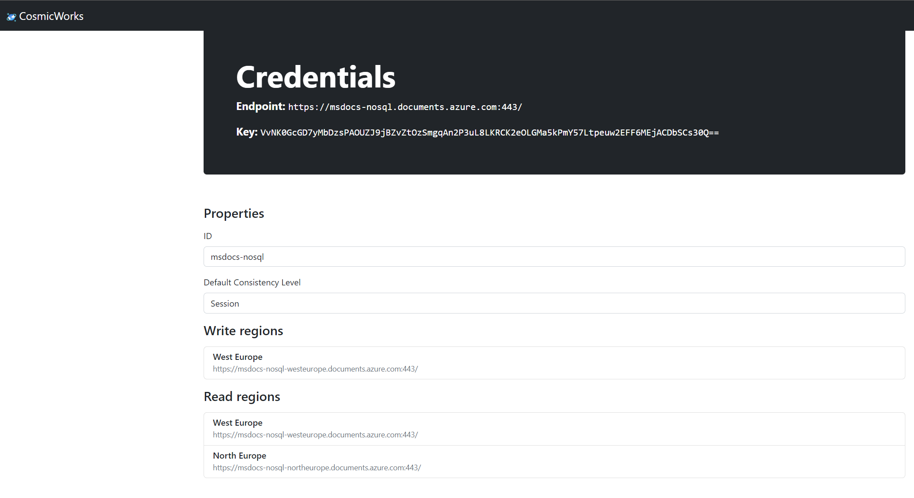Click the ID field label
This screenshot has width=914, height=498.
coord(208,236)
